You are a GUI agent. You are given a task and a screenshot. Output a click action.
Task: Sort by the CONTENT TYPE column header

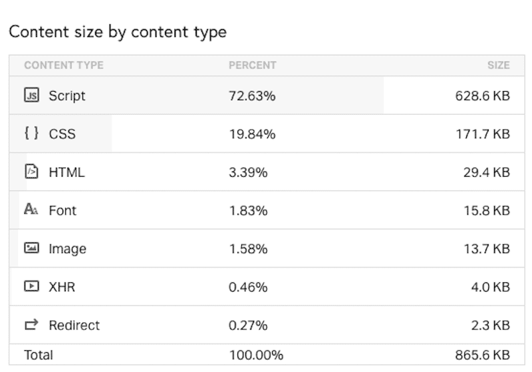[64, 65]
